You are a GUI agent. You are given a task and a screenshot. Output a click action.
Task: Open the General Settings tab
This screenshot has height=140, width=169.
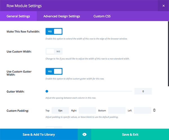point(18,16)
